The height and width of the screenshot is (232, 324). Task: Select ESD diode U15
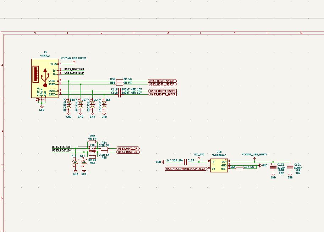click(x=104, y=105)
